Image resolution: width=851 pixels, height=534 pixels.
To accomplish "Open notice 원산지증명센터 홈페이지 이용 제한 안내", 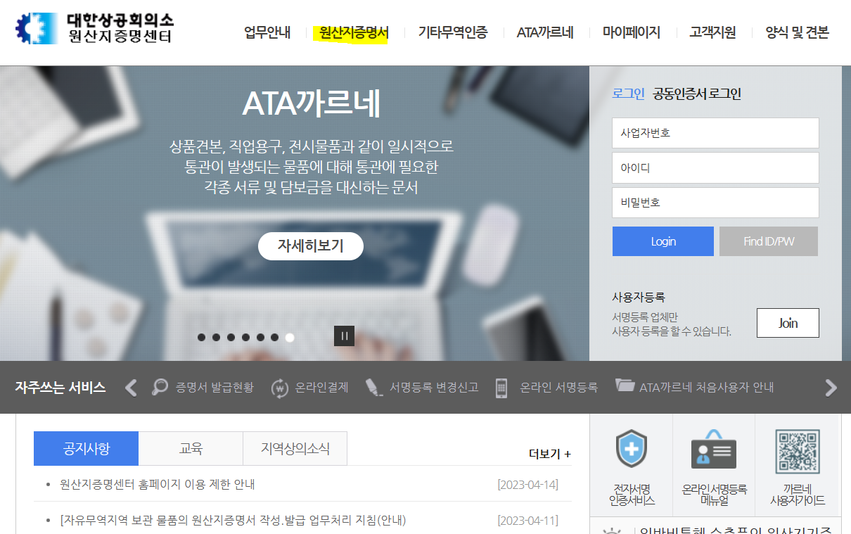I will (x=158, y=484).
